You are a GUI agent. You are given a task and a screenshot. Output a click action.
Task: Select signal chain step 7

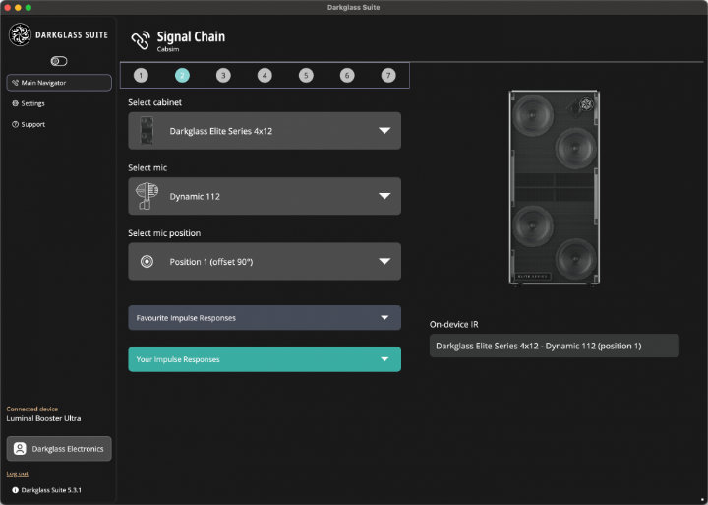coord(388,75)
